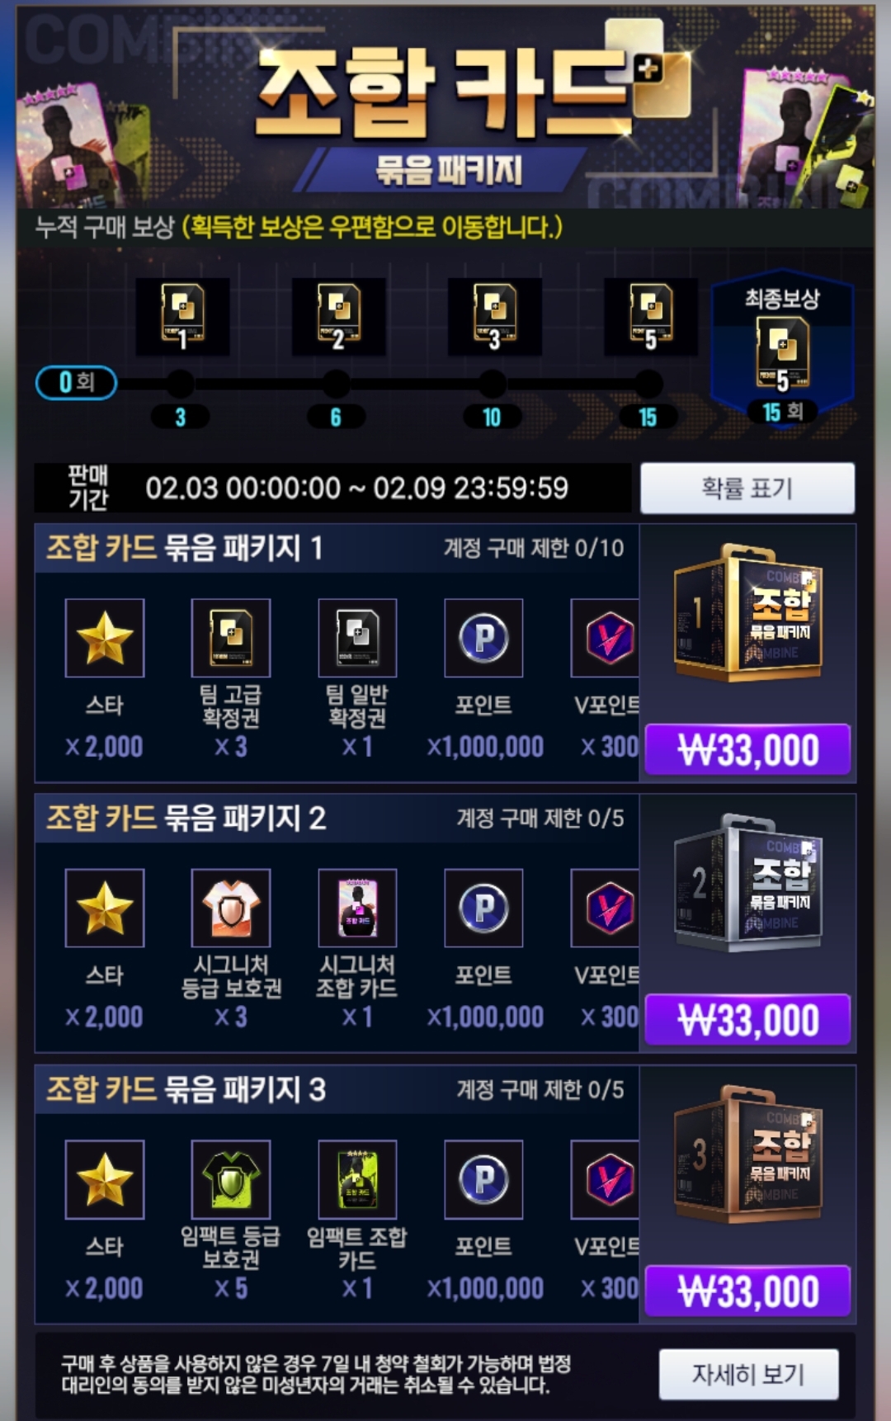Tap the 팀 일반 확정권 card icon
The height and width of the screenshot is (1421, 891).
point(357,638)
